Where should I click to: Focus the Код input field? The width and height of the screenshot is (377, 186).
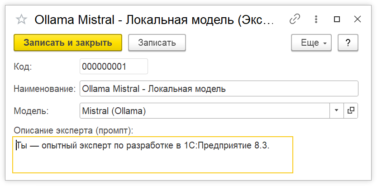[x=114, y=66]
